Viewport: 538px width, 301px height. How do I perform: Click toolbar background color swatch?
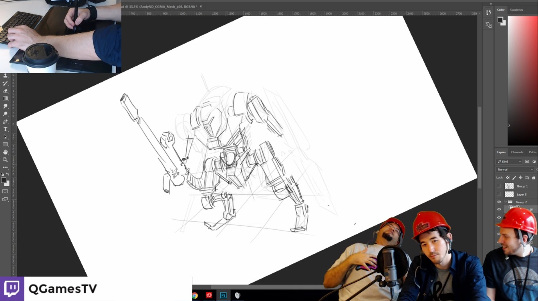[8, 184]
